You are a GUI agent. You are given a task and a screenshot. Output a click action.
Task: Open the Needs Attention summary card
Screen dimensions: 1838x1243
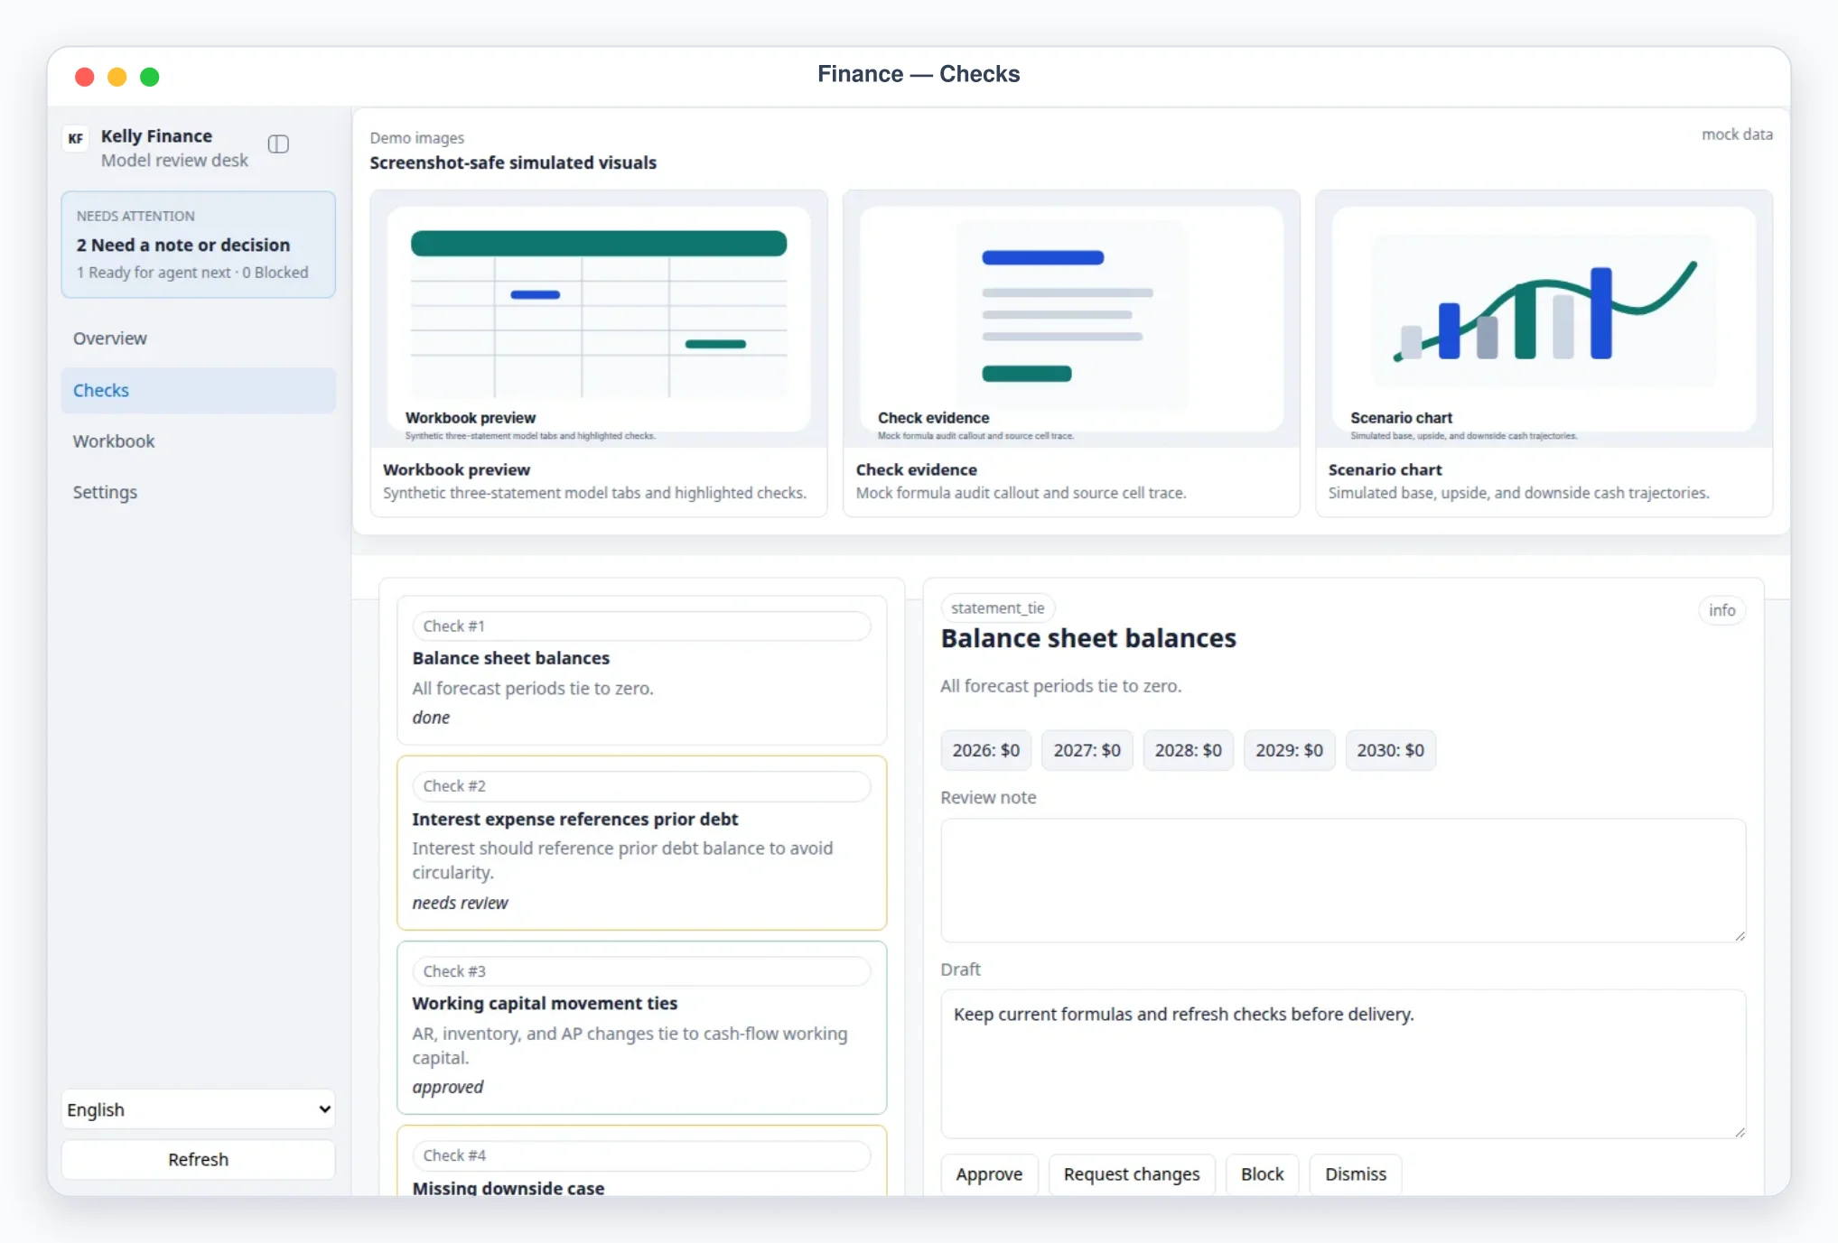click(x=198, y=244)
